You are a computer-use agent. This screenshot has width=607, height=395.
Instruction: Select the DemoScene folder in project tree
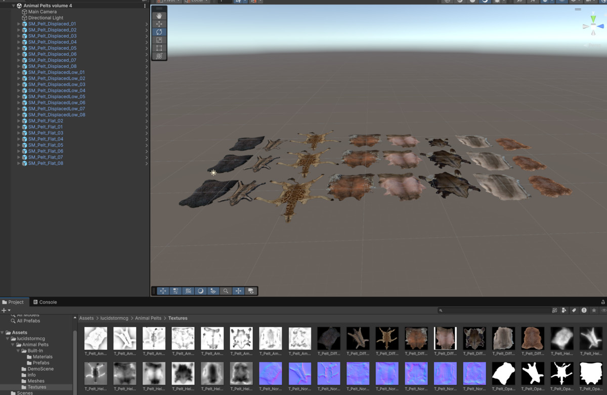[x=40, y=369]
